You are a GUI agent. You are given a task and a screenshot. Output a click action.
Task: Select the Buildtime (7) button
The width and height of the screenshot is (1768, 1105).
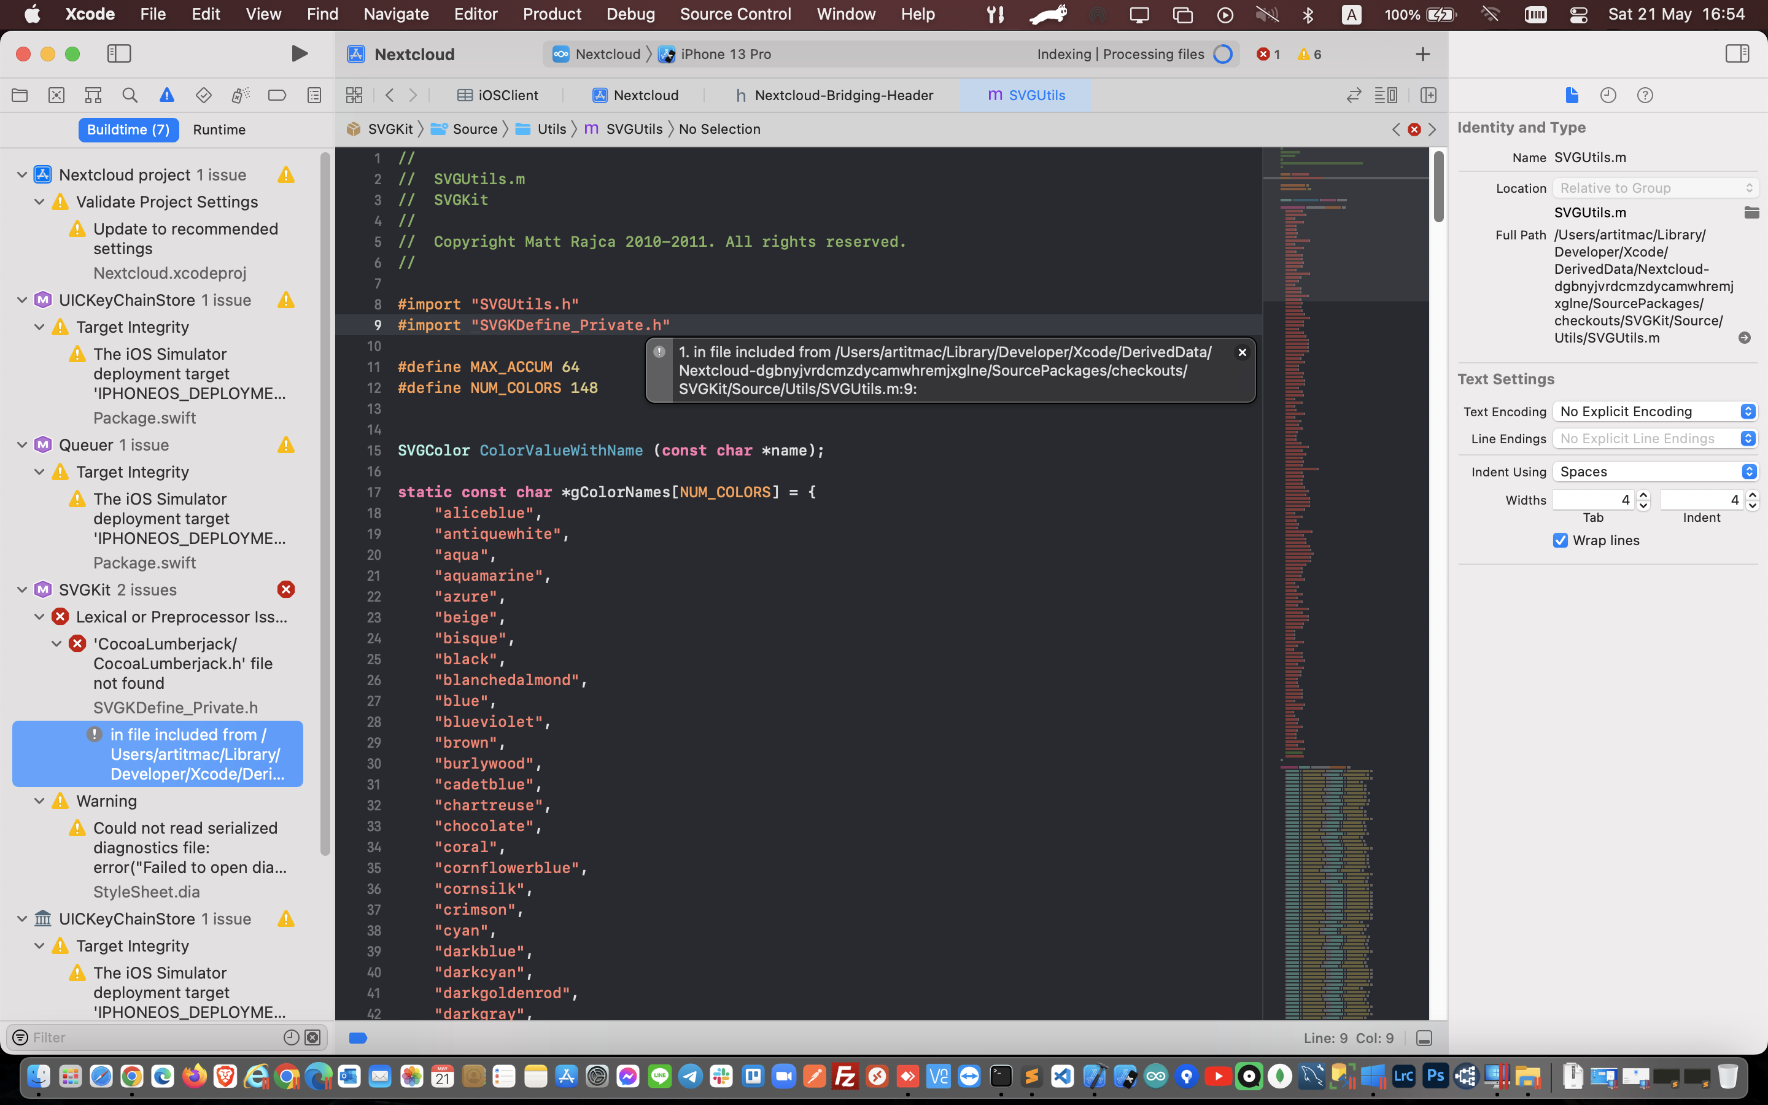[x=128, y=130]
